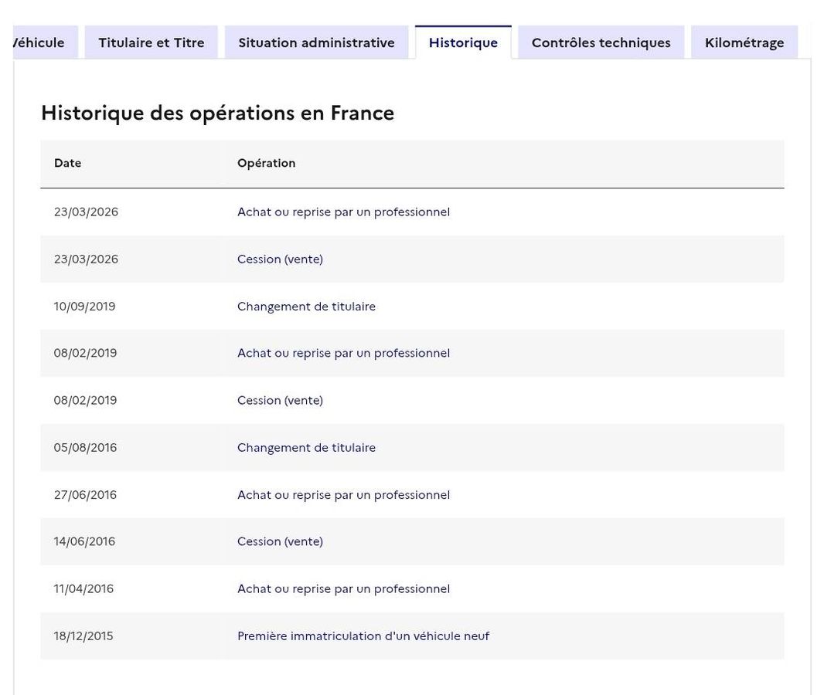Click 23/03/2026 date in Cession (vente) row
This screenshot has width=824, height=695.
[x=86, y=259]
